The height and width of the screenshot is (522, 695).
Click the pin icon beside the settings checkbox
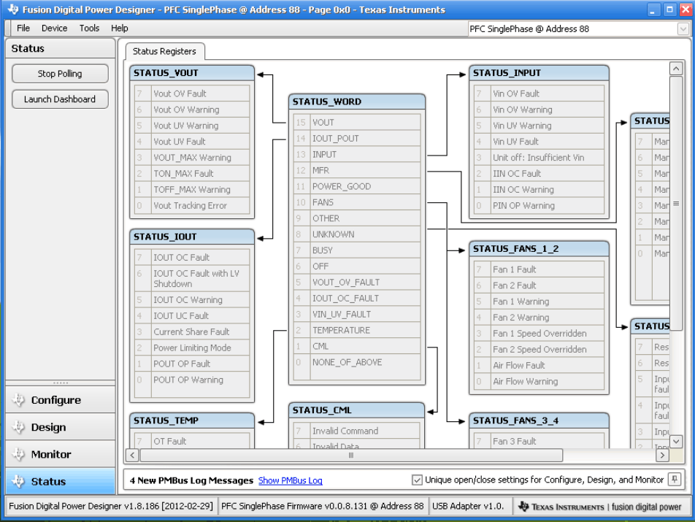click(x=675, y=480)
